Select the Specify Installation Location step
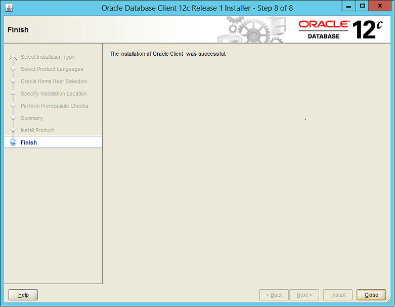Viewport: 395px width, 307px height. pyautogui.click(x=54, y=94)
